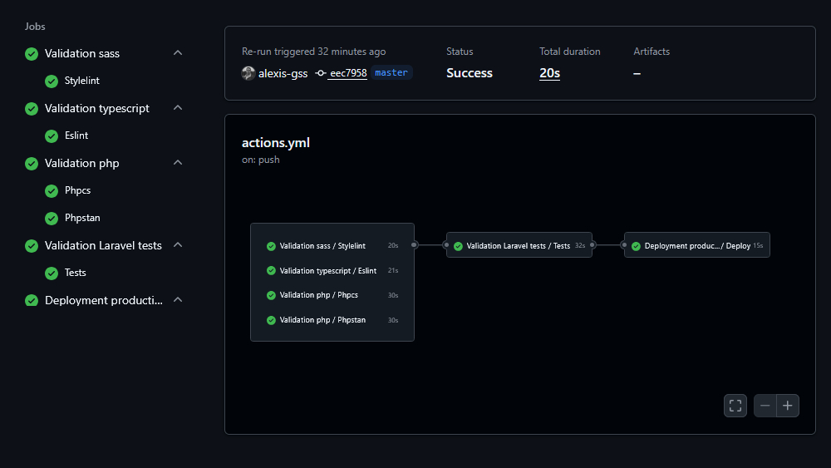This screenshot has width=831, height=468.
Task: Click success icon beside sidebar Validation Laravel tests
Action: click(x=32, y=246)
